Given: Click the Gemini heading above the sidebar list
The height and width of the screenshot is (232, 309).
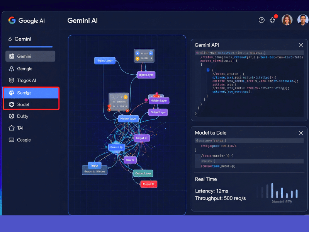Looking at the screenshot, I should point(23,39).
